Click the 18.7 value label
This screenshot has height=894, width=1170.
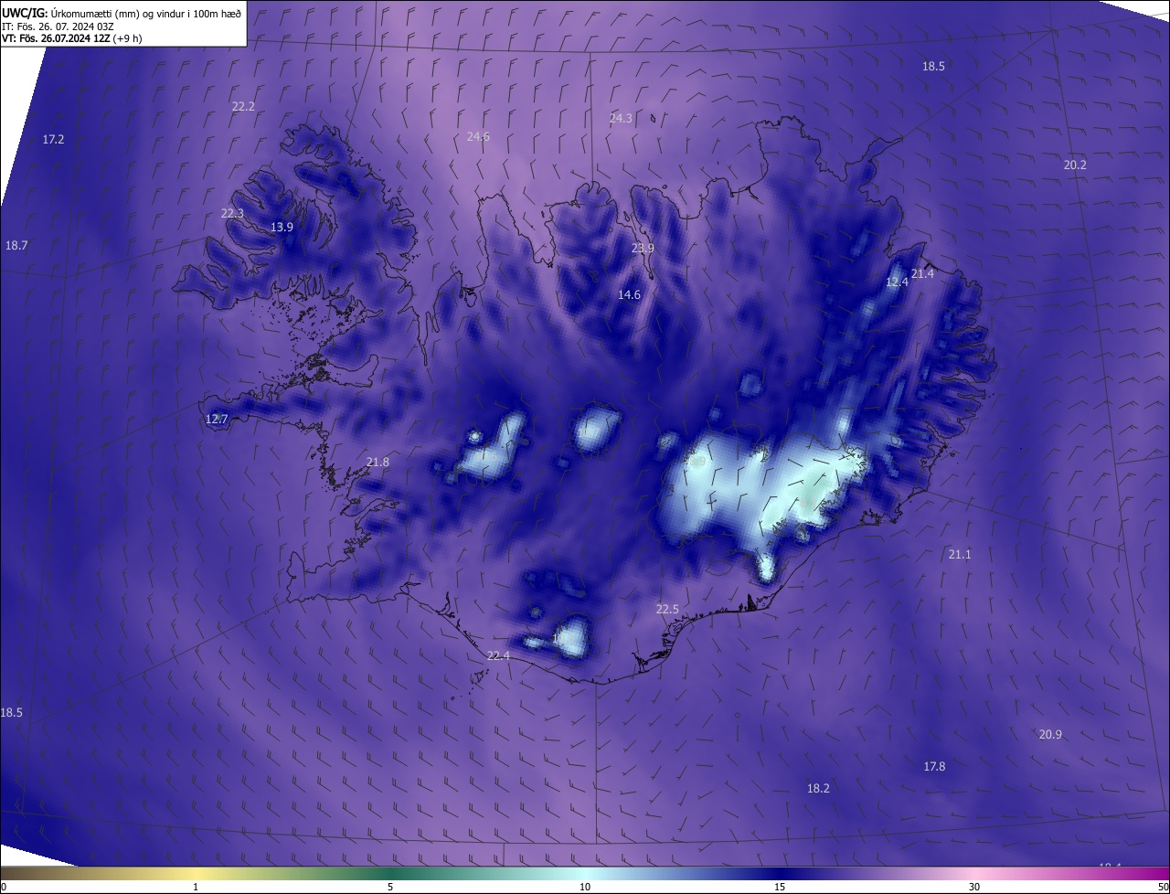[16, 245]
